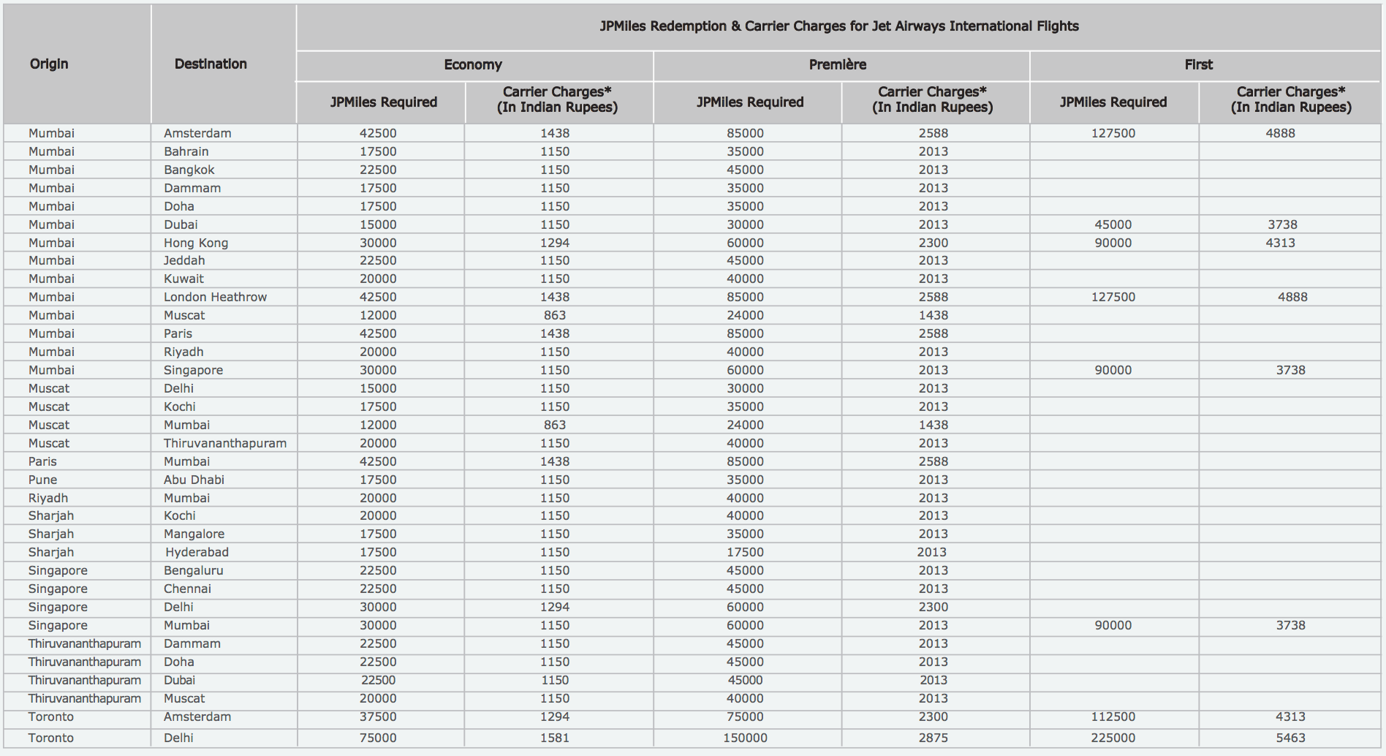Screen dimensions: 1386x756
Task: Select the Hyderabad destination cell
Action: tap(197, 552)
